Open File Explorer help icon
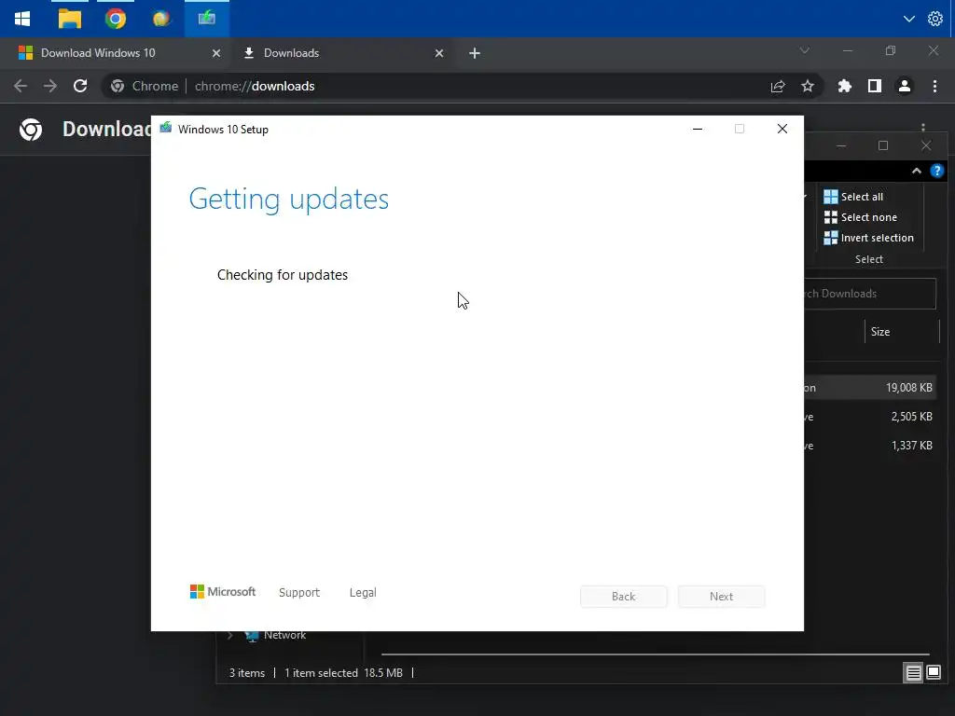 (x=936, y=172)
